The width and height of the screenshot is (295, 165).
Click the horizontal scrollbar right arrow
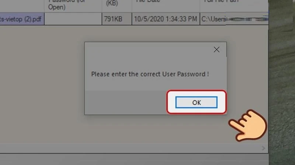pyautogui.click(x=263, y=148)
